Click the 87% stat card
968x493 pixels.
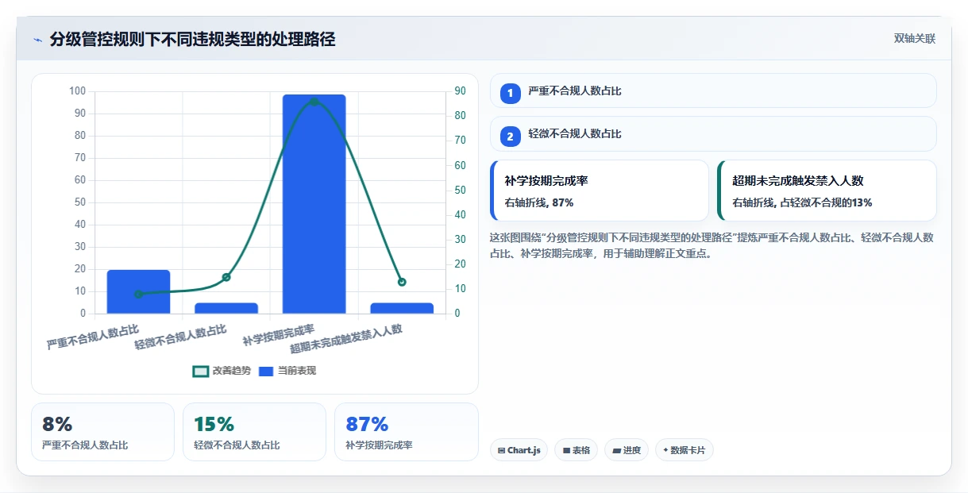[x=406, y=432]
